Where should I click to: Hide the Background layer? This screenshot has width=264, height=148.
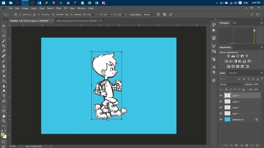[221, 119]
